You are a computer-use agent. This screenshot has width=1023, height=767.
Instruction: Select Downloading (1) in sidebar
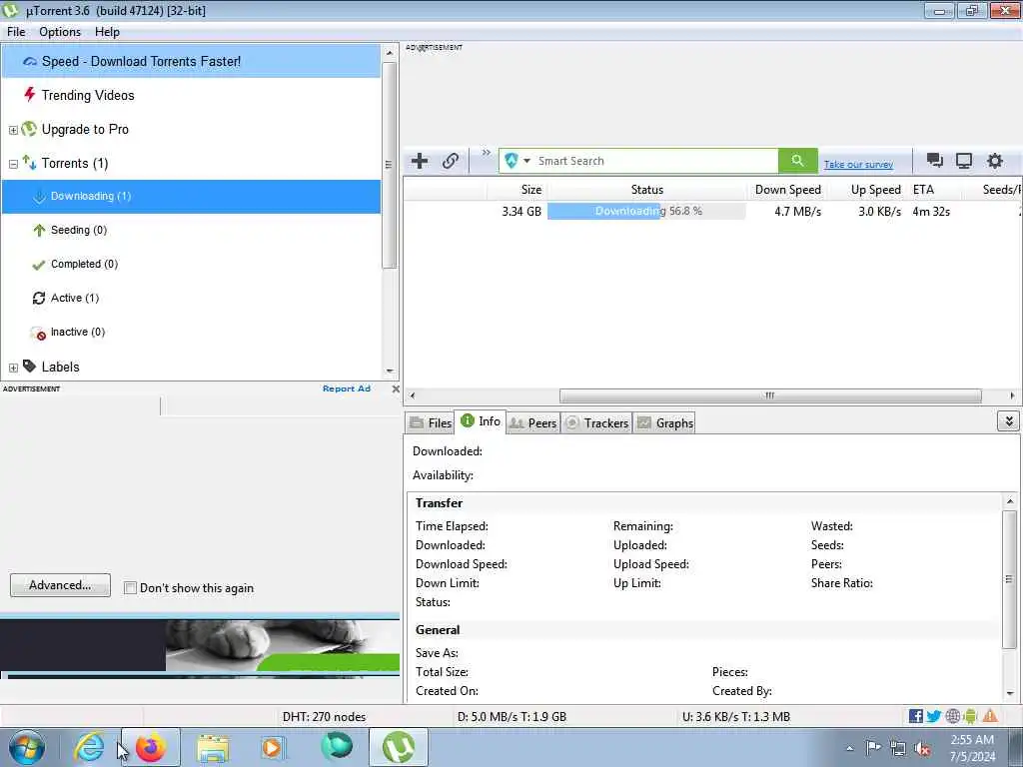pyautogui.click(x=191, y=197)
